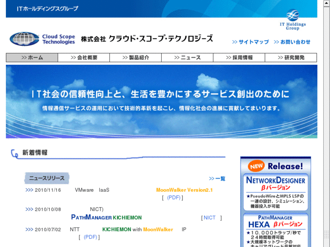Click the 株式会社 クラウド・スコープ・テクノロジーズ title
The height and width of the screenshot is (247, 330).
coord(147,39)
